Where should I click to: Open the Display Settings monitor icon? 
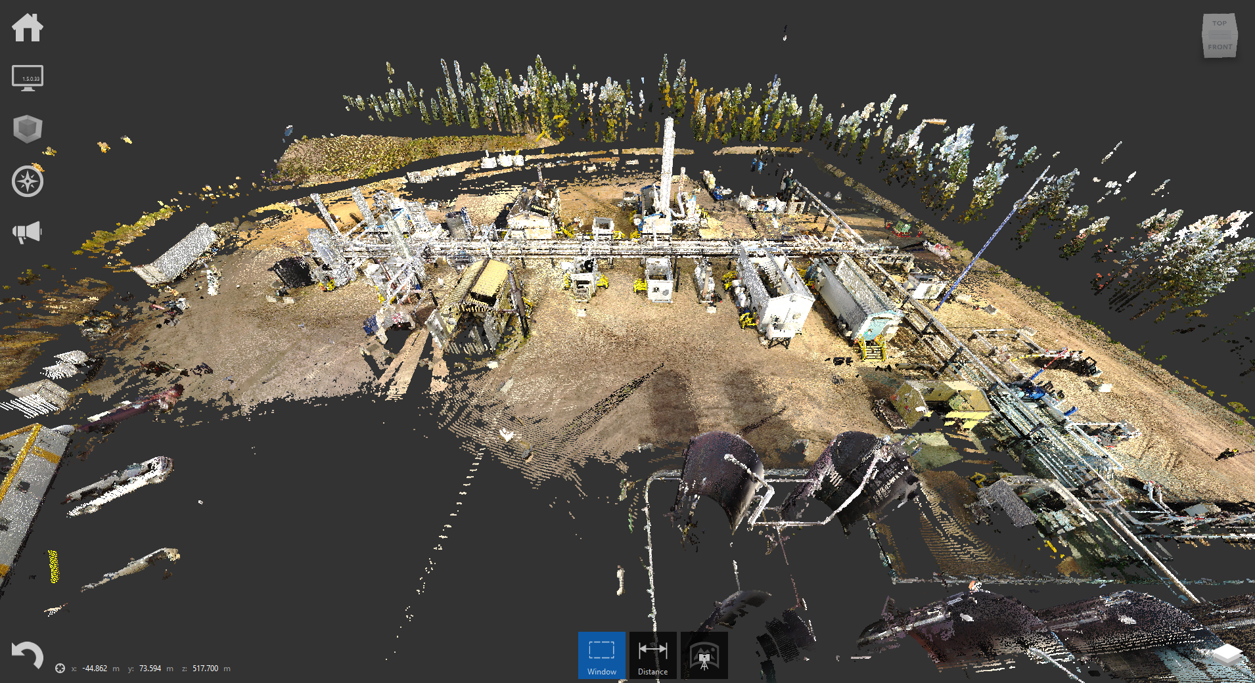pos(28,78)
